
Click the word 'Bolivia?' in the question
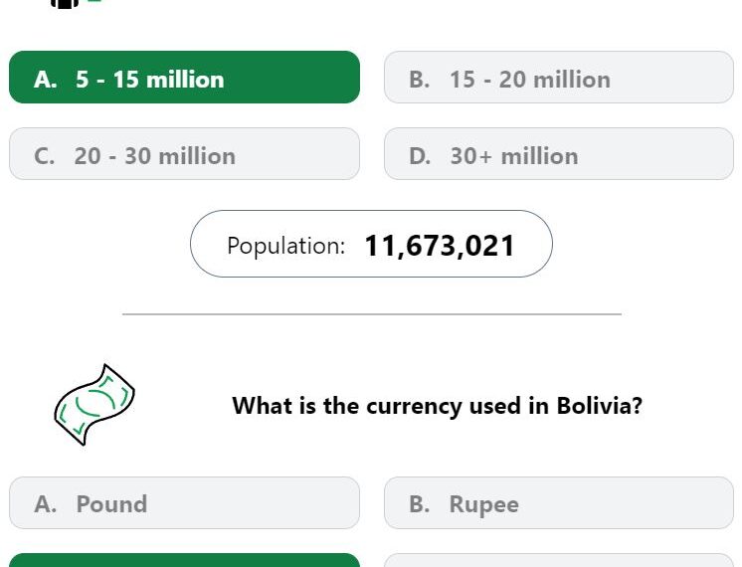(599, 406)
